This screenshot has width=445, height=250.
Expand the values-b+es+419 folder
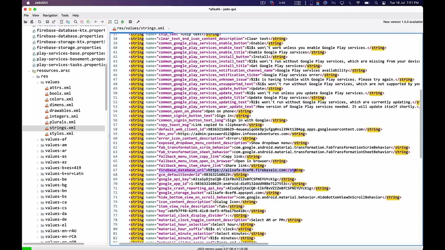38,168
